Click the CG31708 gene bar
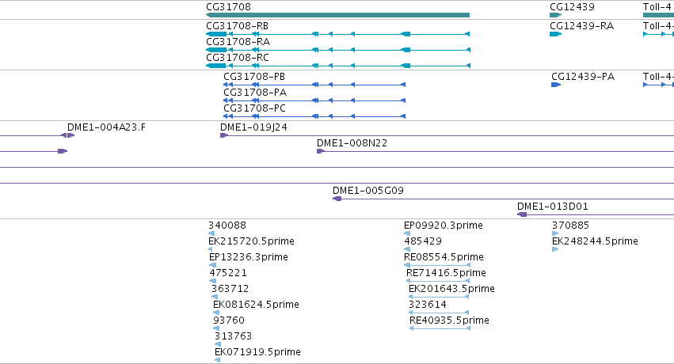Image resolution: width=674 pixels, height=364 pixels. pyautogui.click(x=338, y=15)
